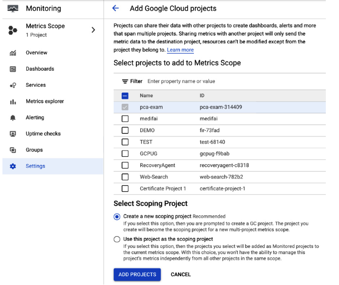Click the Metrics Scope title text
339x285 pixels.
coord(45,26)
